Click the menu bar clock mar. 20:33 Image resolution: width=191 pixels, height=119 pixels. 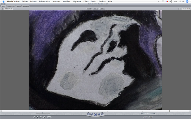pyautogui.click(x=179, y=1)
